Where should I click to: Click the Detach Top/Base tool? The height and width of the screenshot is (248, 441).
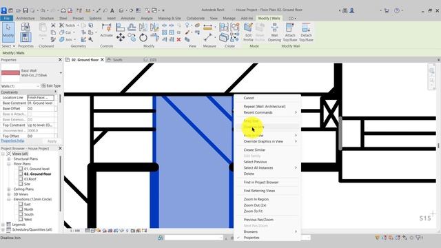(x=306, y=32)
